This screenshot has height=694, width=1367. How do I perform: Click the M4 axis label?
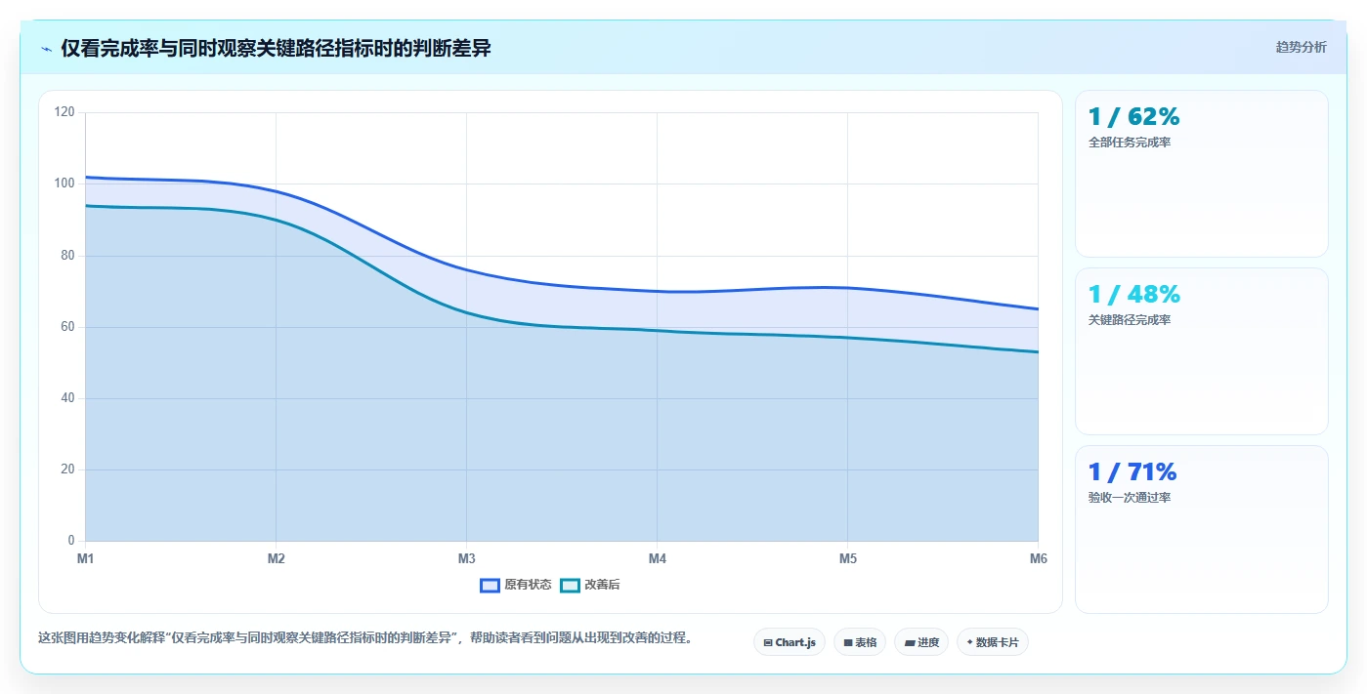coord(657,558)
